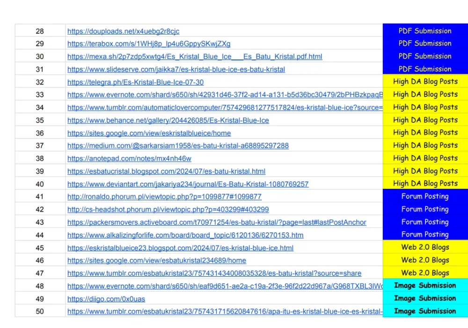The image size is (468, 328).
Task: Select High DA Blog Posts cell in row 35
Action: coord(425,120)
